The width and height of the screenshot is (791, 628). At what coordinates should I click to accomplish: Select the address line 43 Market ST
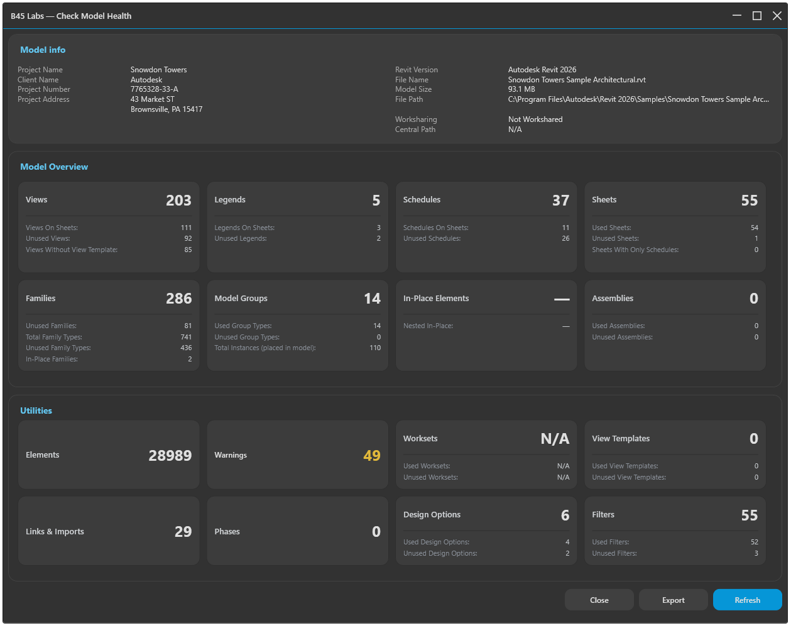point(152,99)
